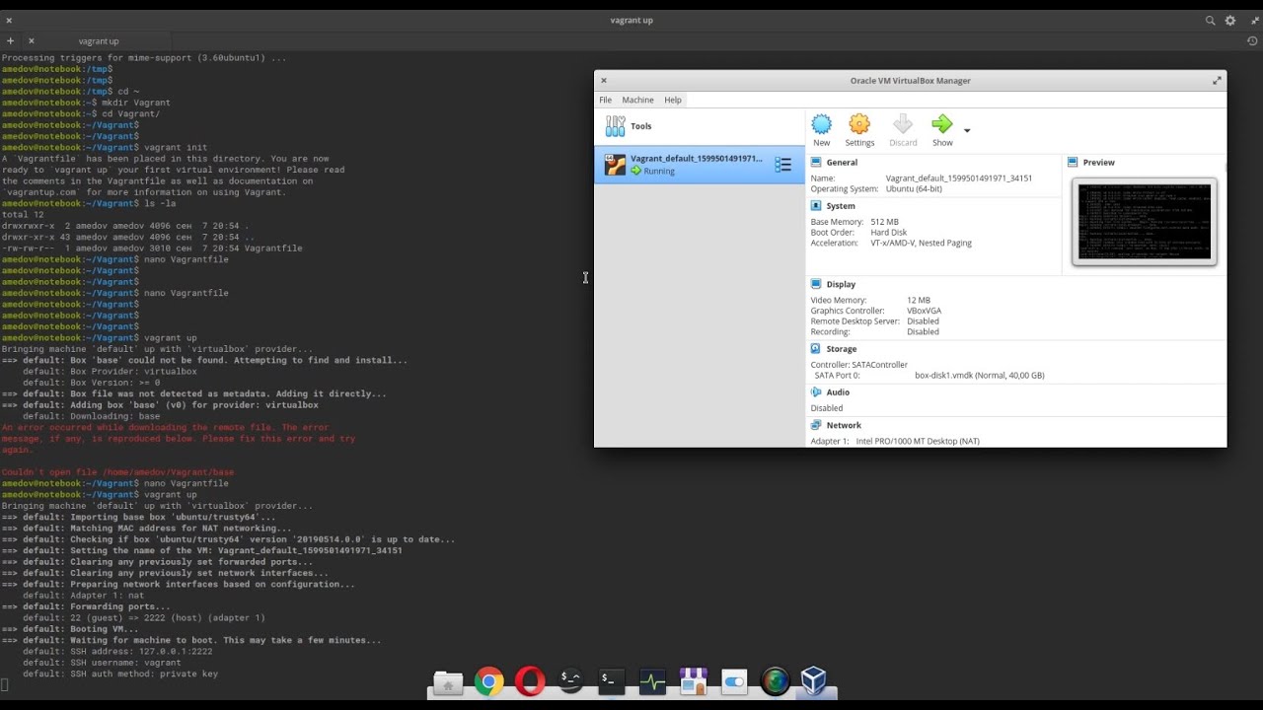Screen dimensions: 1263x710
Task: Click 'Controller: SATAController' storage text
Action: tap(858, 365)
